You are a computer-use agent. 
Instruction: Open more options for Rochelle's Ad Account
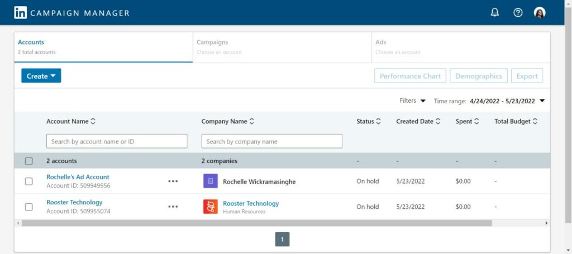pos(173,181)
